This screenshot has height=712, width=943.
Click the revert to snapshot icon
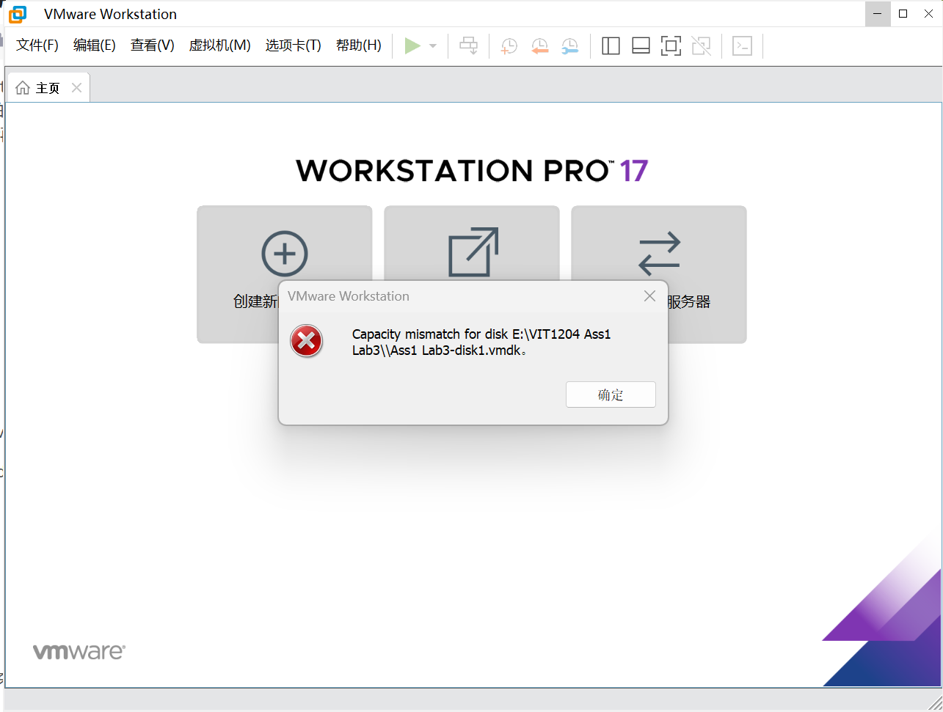tap(539, 46)
